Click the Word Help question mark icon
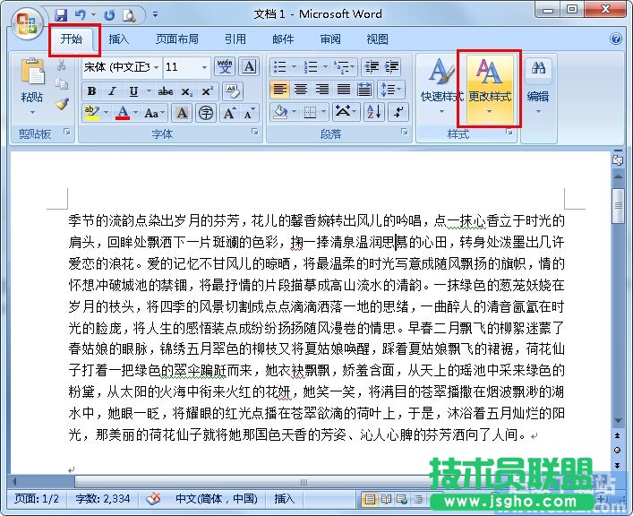Image resolution: width=633 pixels, height=516 pixels. (616, 39)
